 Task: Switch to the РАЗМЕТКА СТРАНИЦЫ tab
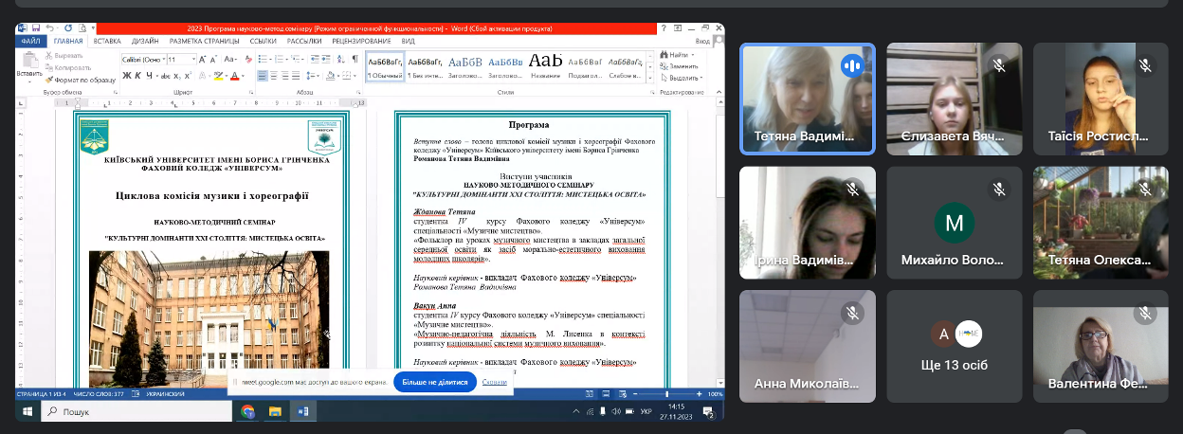pos(204,41)
